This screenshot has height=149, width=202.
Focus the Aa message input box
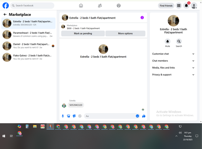click(x=110, y=116)
